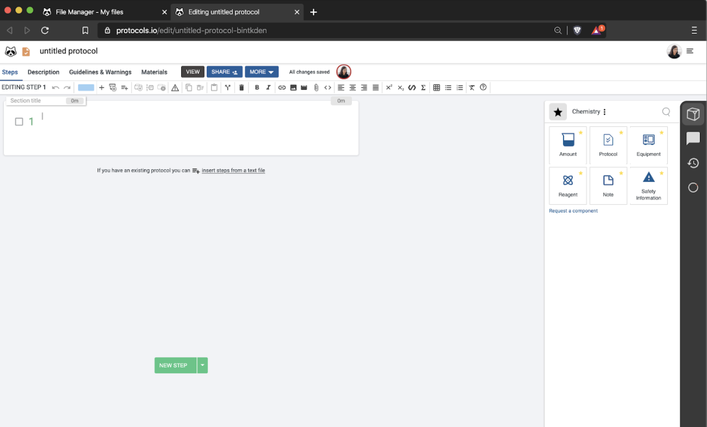Switch to the Materials tab

pos(154,72)
